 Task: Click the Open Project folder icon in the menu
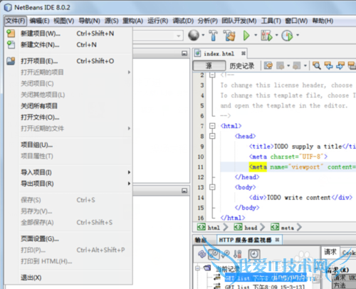pyautogui.click(x=11, y=61)
